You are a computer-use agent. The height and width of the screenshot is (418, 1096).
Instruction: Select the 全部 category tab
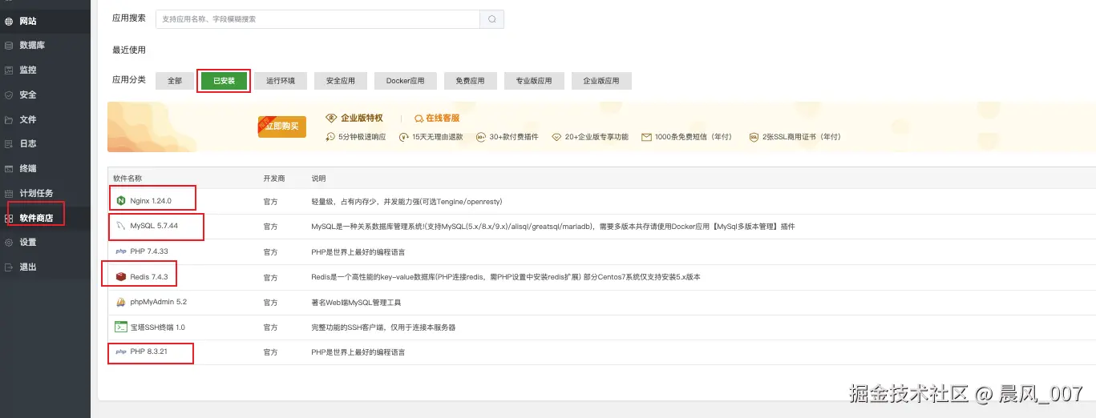click(x=175, y=81)
